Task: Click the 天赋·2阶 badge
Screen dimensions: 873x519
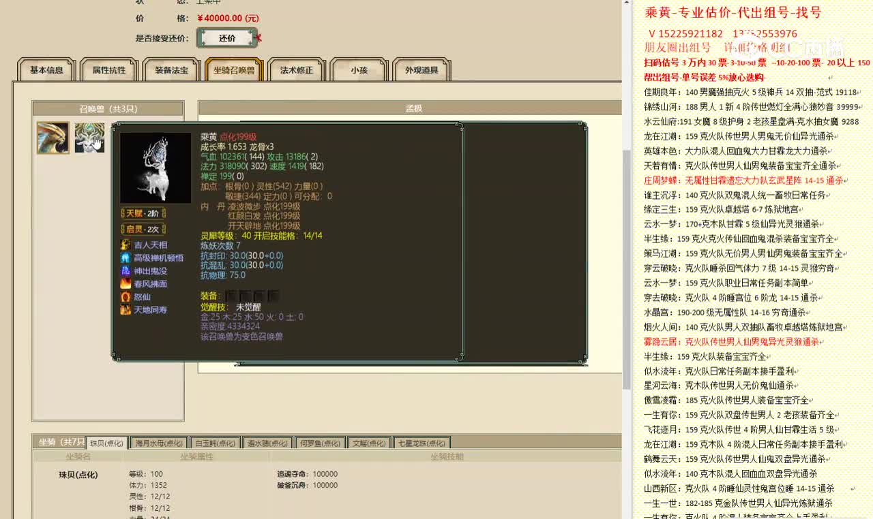Action: pos(144,214)
